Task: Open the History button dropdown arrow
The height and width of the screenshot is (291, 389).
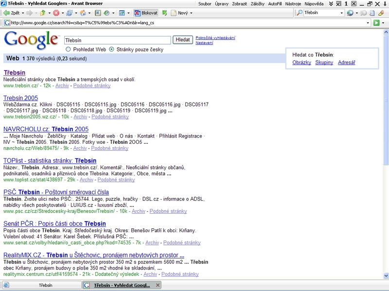Action: pyautogui.click(x=113, y=13)
